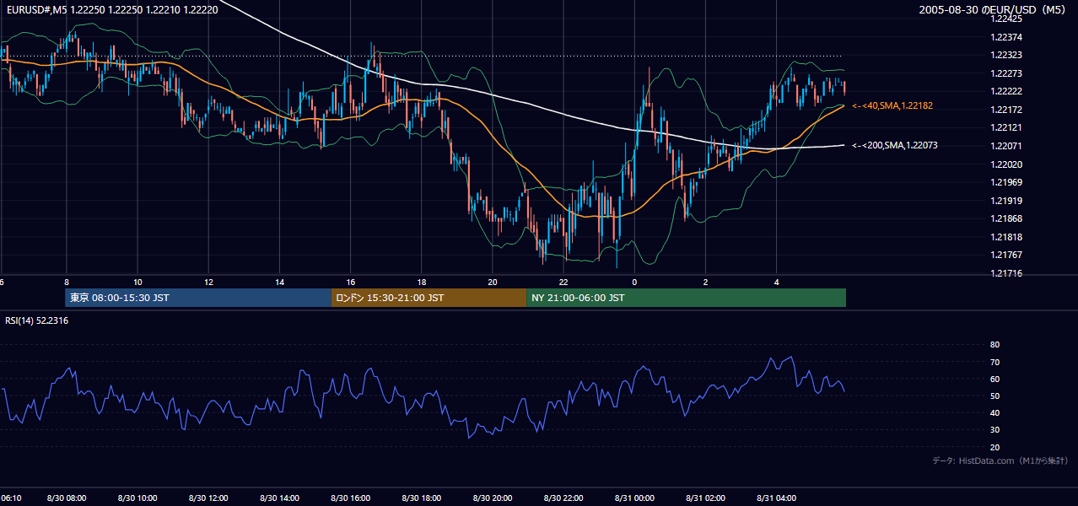Click the 8/31 04:00 bottom time label
The width and height of the screenshot is (1078, 506).
777,498
